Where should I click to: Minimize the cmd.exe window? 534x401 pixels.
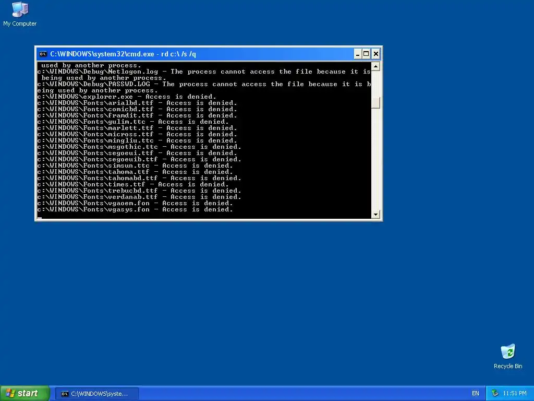tap(358, 54)
